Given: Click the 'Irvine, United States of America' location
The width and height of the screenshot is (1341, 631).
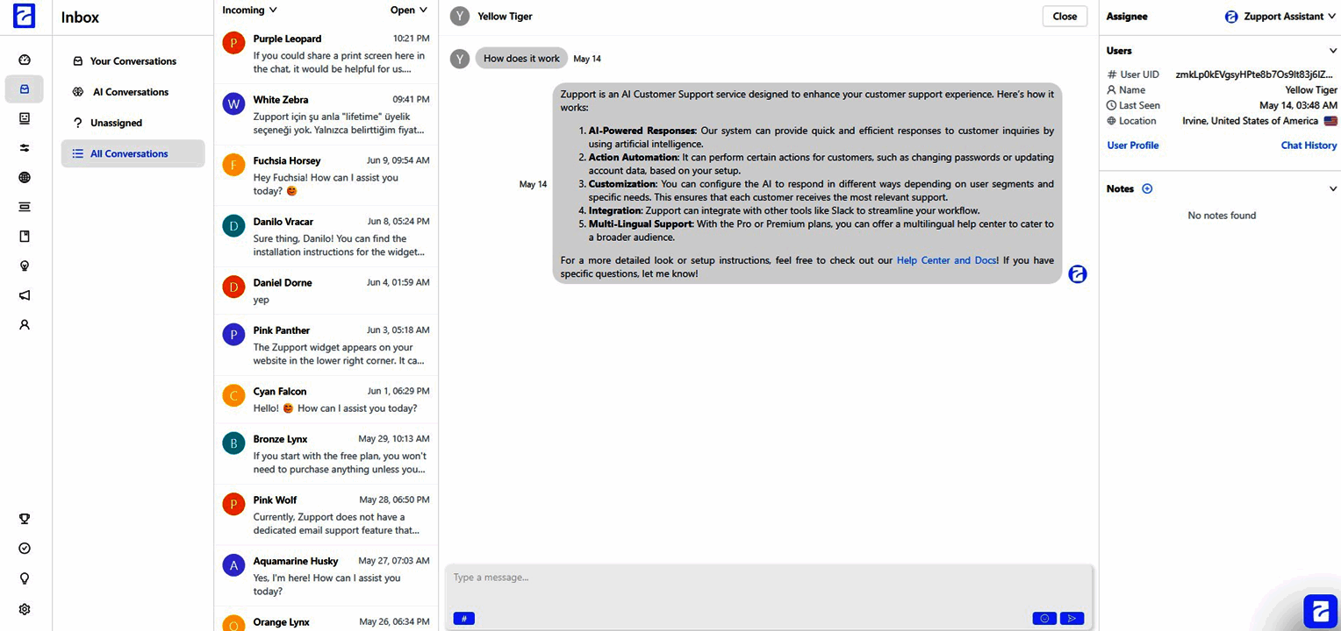Looking at the screenshot, I should (x=1251, y=121).
